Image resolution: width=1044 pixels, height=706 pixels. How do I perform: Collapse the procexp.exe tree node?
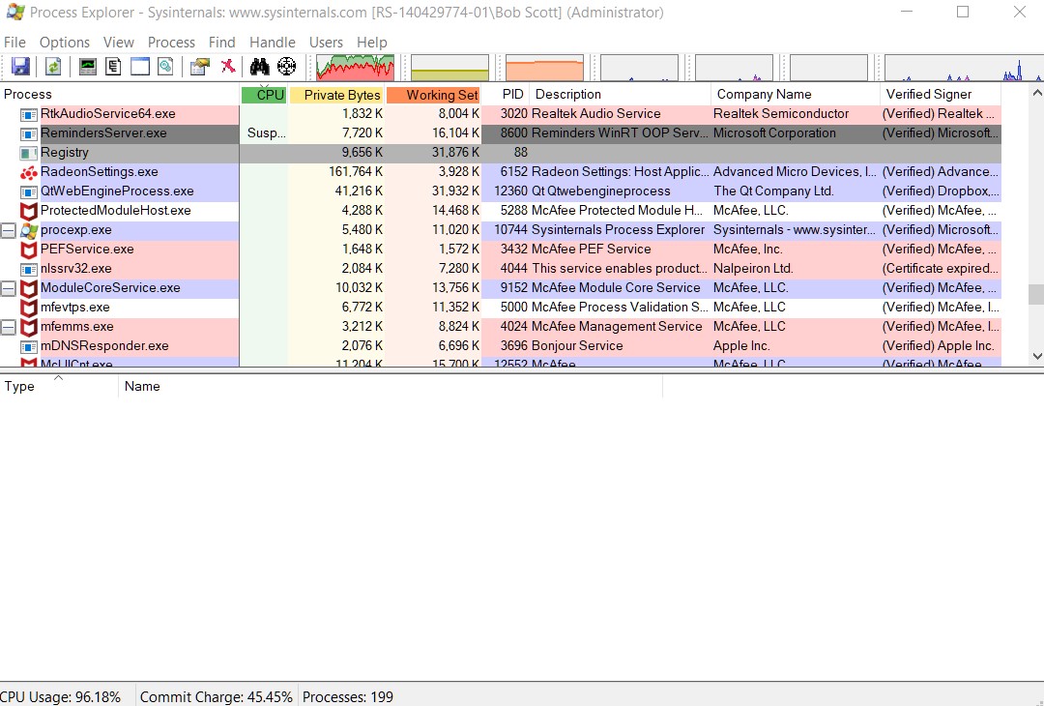(8, 230)
